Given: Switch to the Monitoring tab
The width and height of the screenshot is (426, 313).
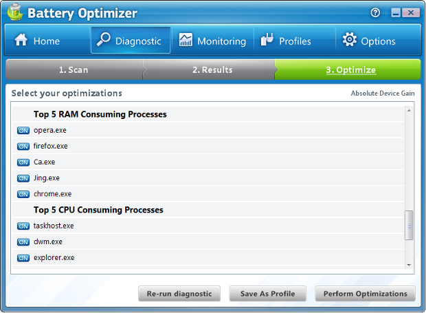Looking at the screenshot, I should pyautogui.click(x=212, y=40).
